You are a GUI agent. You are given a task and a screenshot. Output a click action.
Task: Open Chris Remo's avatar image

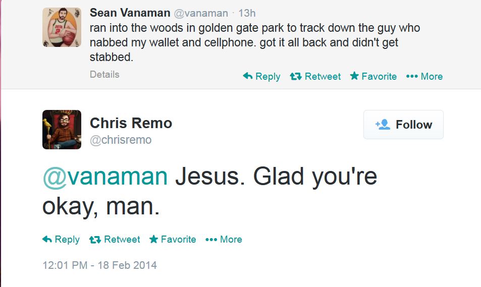coord(62,130)
